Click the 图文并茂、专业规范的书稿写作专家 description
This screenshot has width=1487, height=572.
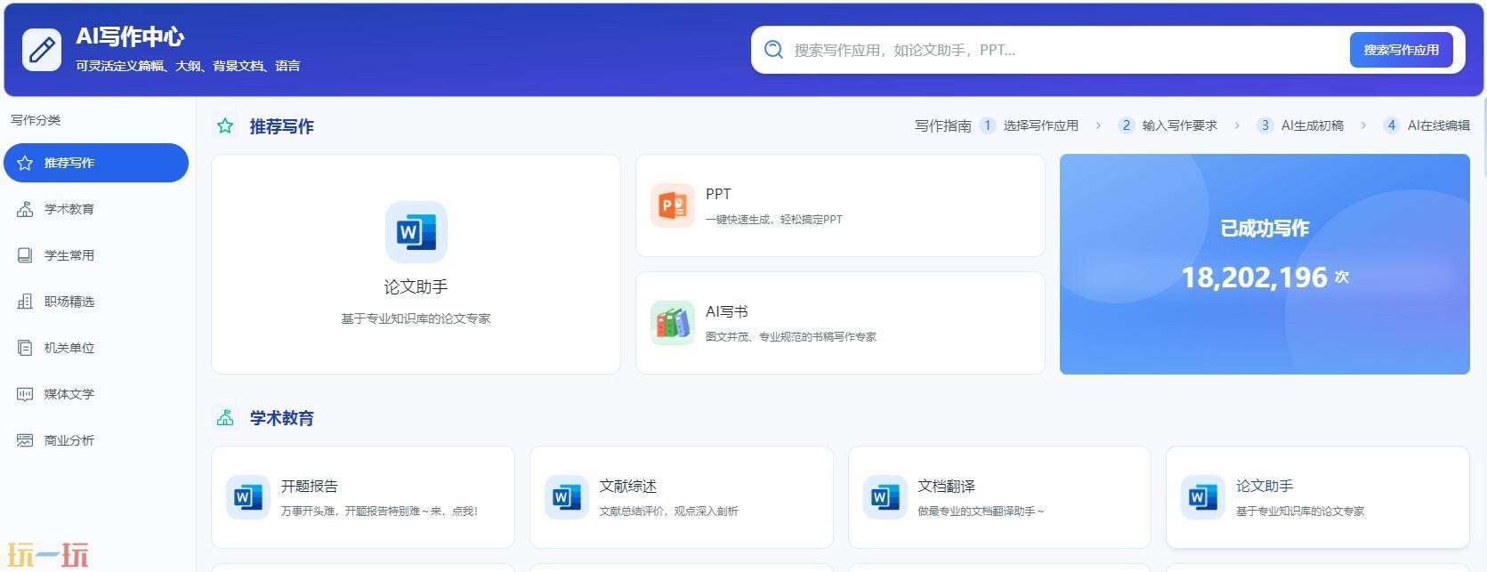791,336
